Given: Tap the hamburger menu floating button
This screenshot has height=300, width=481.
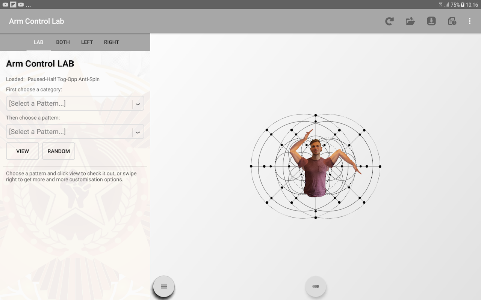Looking at the screenshot, I should (x=164, y=286).
